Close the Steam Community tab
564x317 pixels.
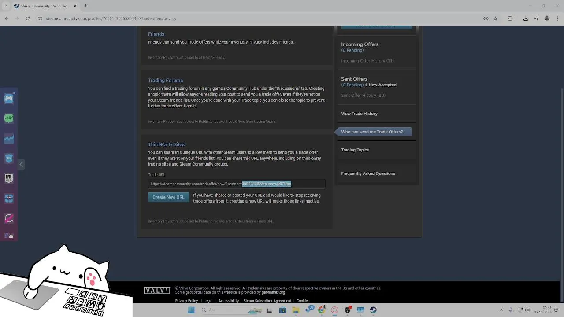[75, 6]
